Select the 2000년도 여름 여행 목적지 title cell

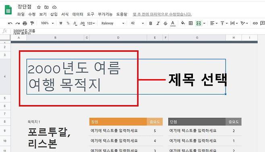126,76
